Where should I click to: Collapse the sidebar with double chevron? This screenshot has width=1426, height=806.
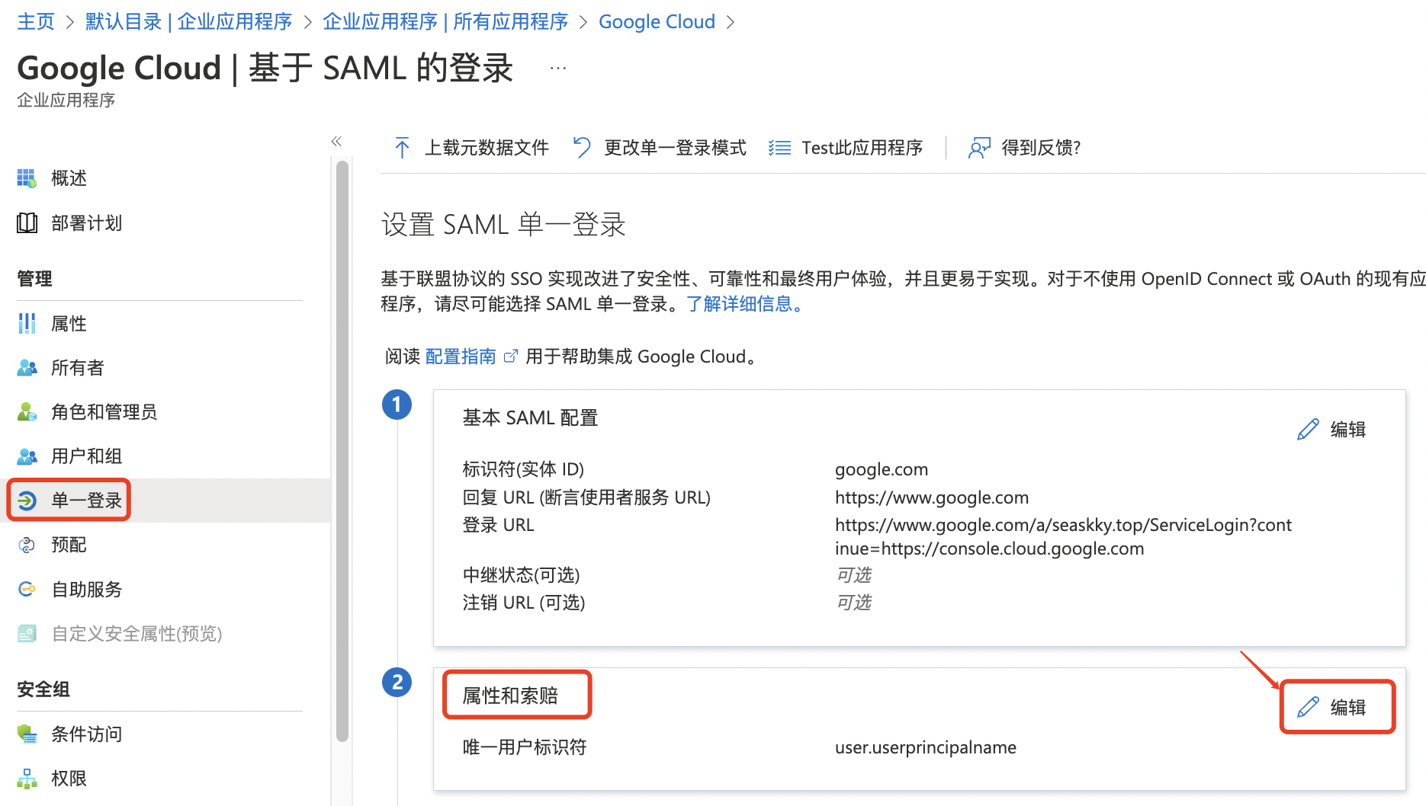point(336,142)
